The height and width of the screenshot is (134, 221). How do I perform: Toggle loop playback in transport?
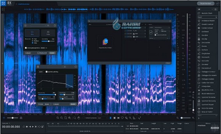(x=39, y=127)
